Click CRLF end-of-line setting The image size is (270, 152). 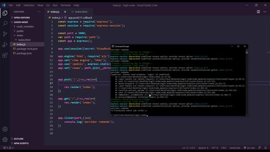224,148
